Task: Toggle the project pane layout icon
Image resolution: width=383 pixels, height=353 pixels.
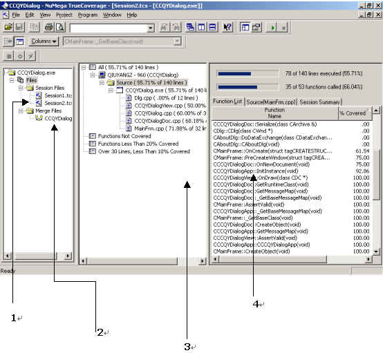Action: point(245,28)
